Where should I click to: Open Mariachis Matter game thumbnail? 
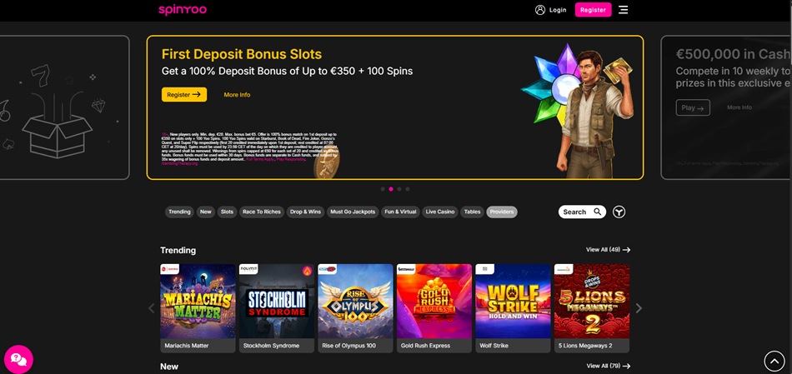pos(198,302)
